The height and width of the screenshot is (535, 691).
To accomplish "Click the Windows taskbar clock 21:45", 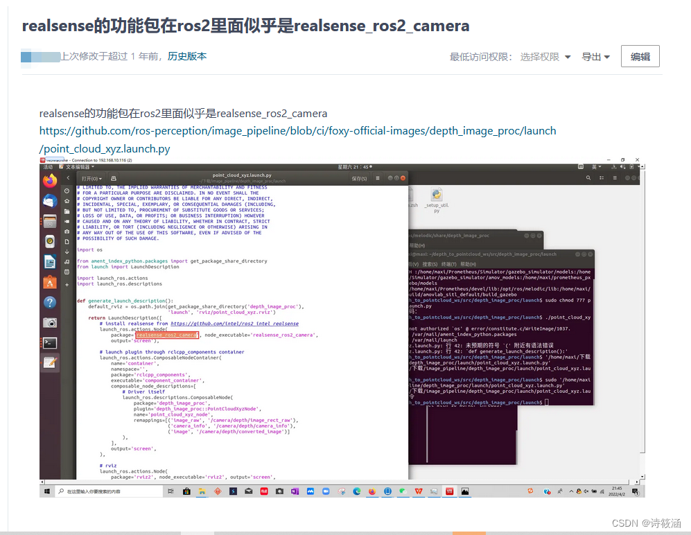I will tap(617, 491).
